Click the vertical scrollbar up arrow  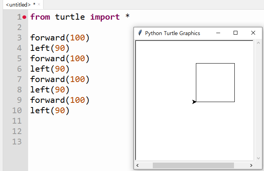tap(258, 43)
